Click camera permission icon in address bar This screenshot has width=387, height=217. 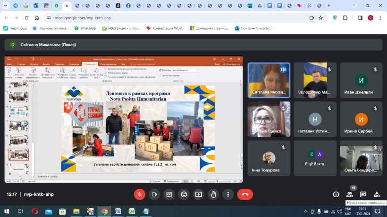(311, 18)
